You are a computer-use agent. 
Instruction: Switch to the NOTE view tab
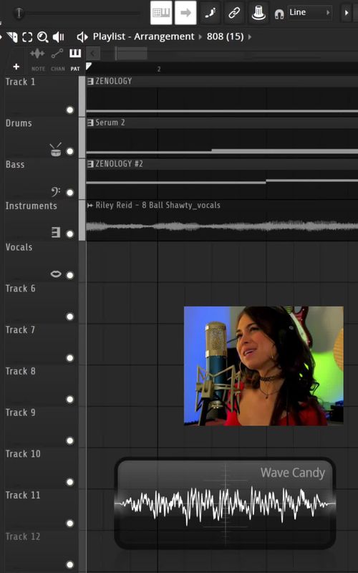click(x=38, y=60)
